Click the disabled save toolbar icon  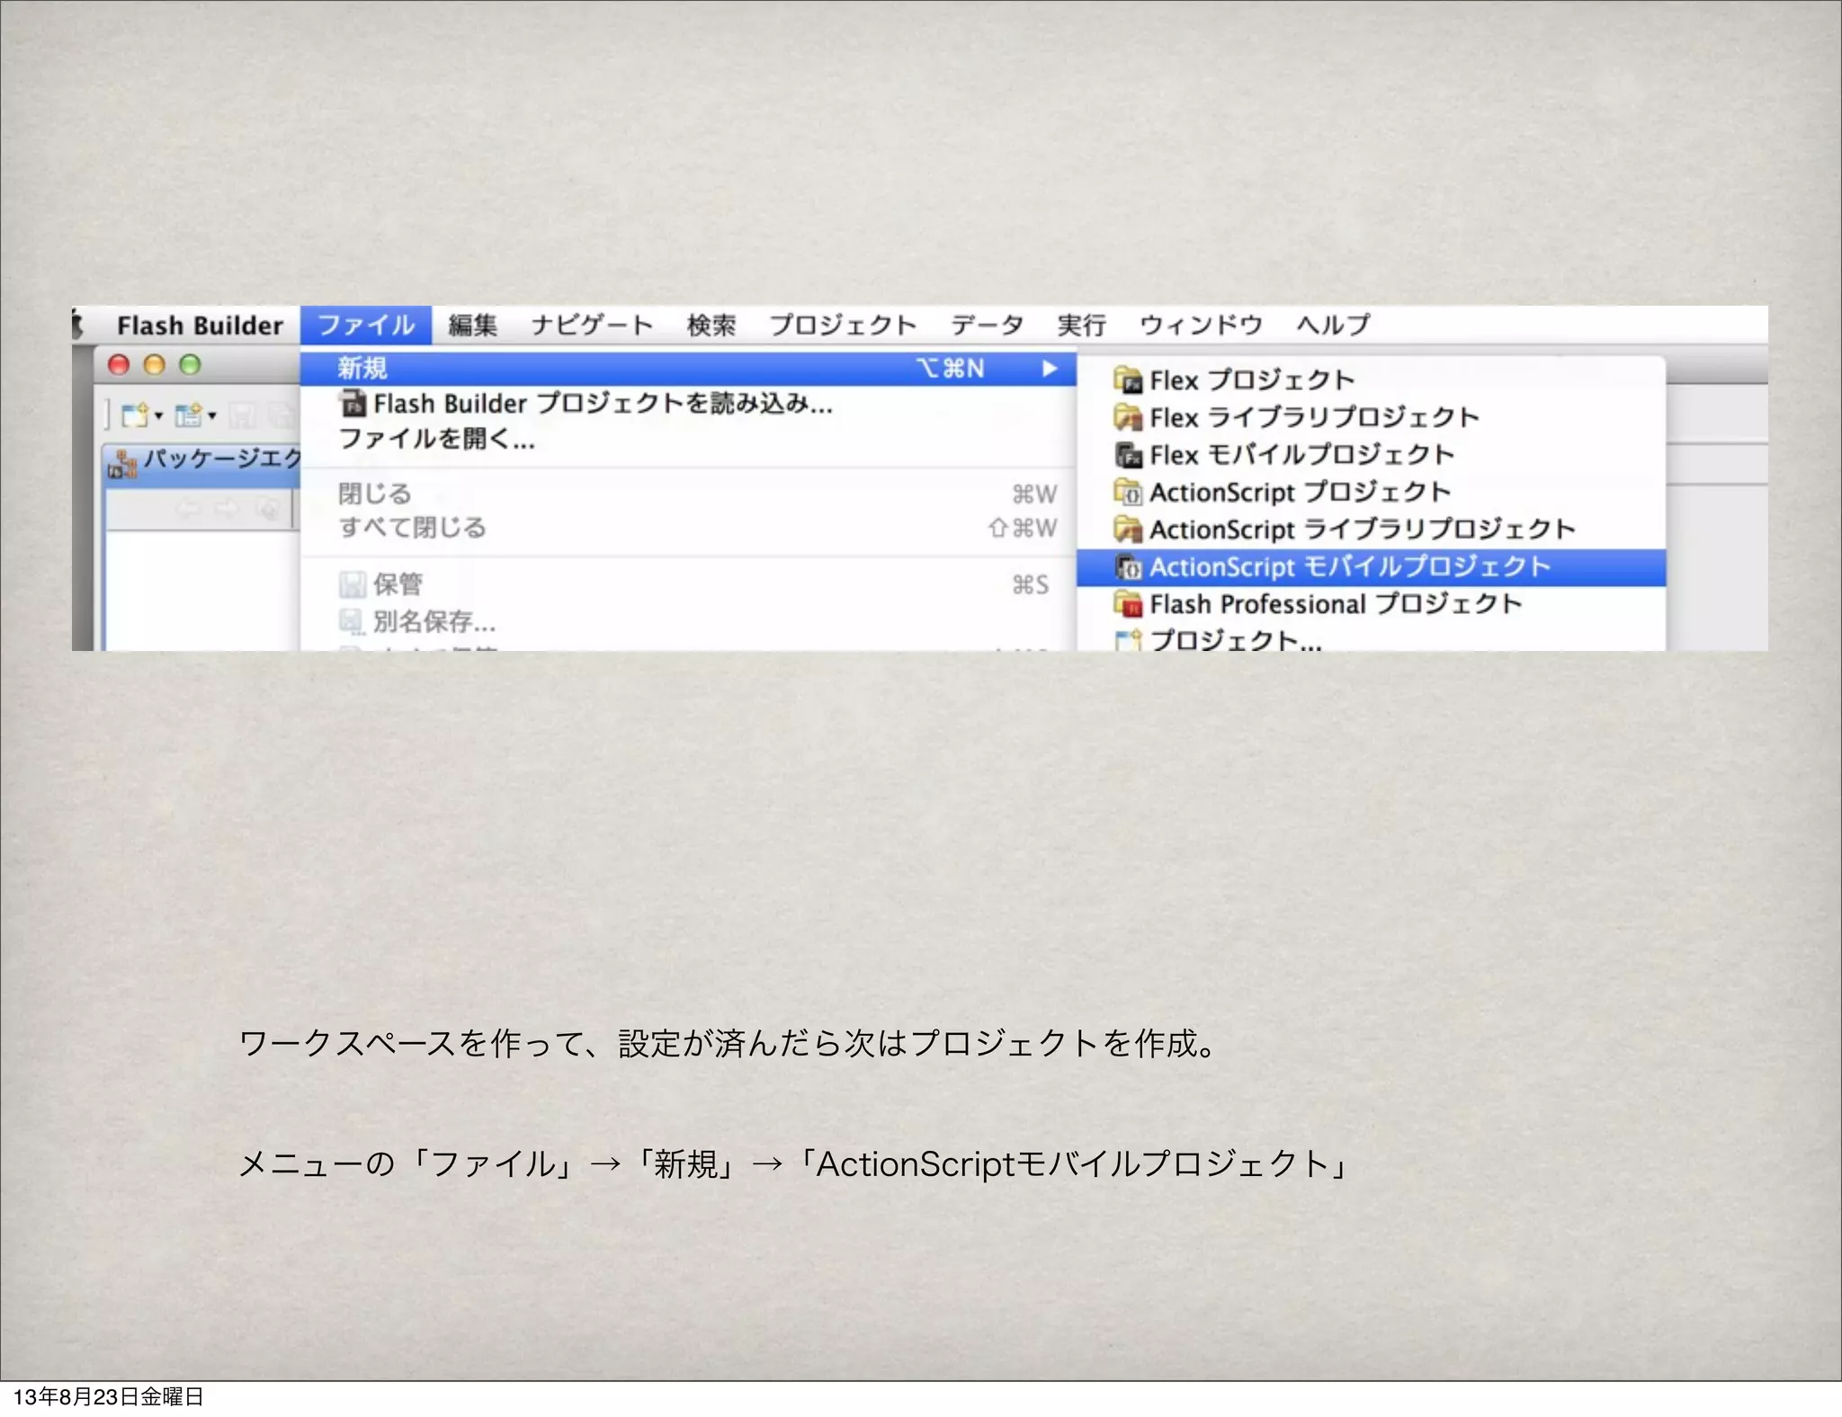tap(241, 414)
